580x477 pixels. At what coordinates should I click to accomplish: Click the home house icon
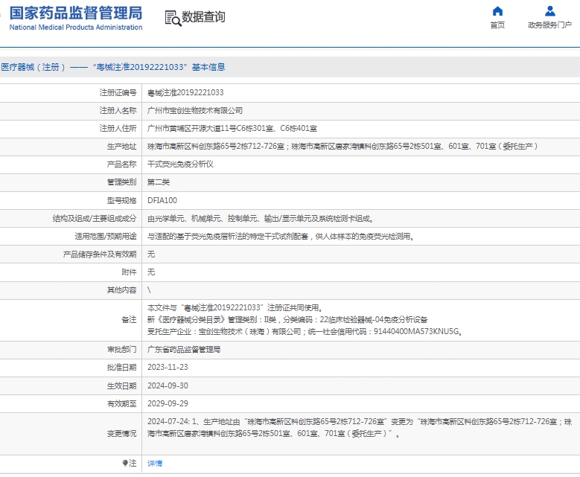(x=497, y=11)
